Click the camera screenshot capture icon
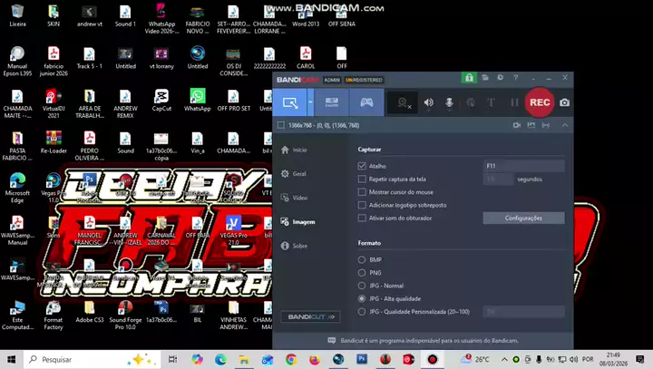Image resolution: width=653 pixels, height=369 pixels. coord(564,102)
